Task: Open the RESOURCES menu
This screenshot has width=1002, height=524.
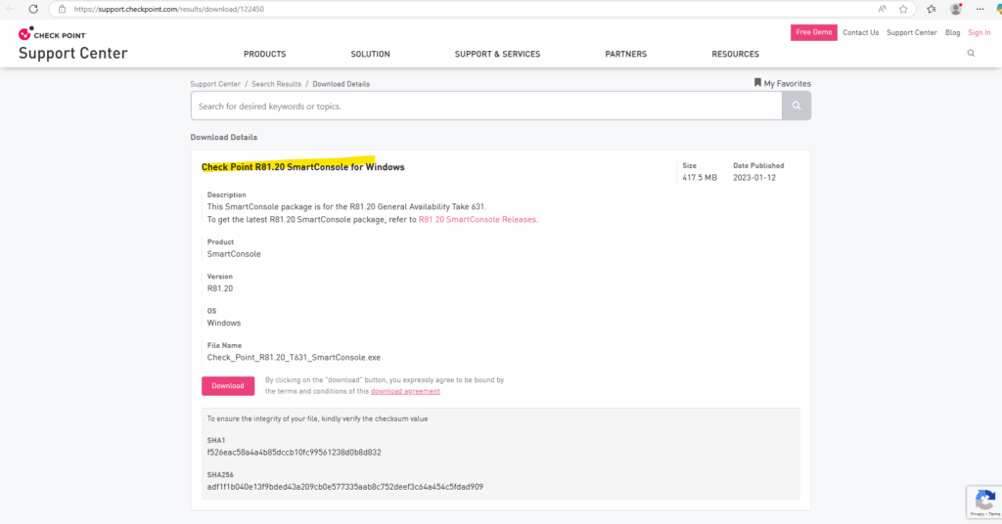Action: point(735,54)
